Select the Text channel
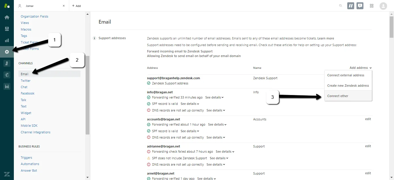The width and height of the screenshot is (394, 180). 24,107
